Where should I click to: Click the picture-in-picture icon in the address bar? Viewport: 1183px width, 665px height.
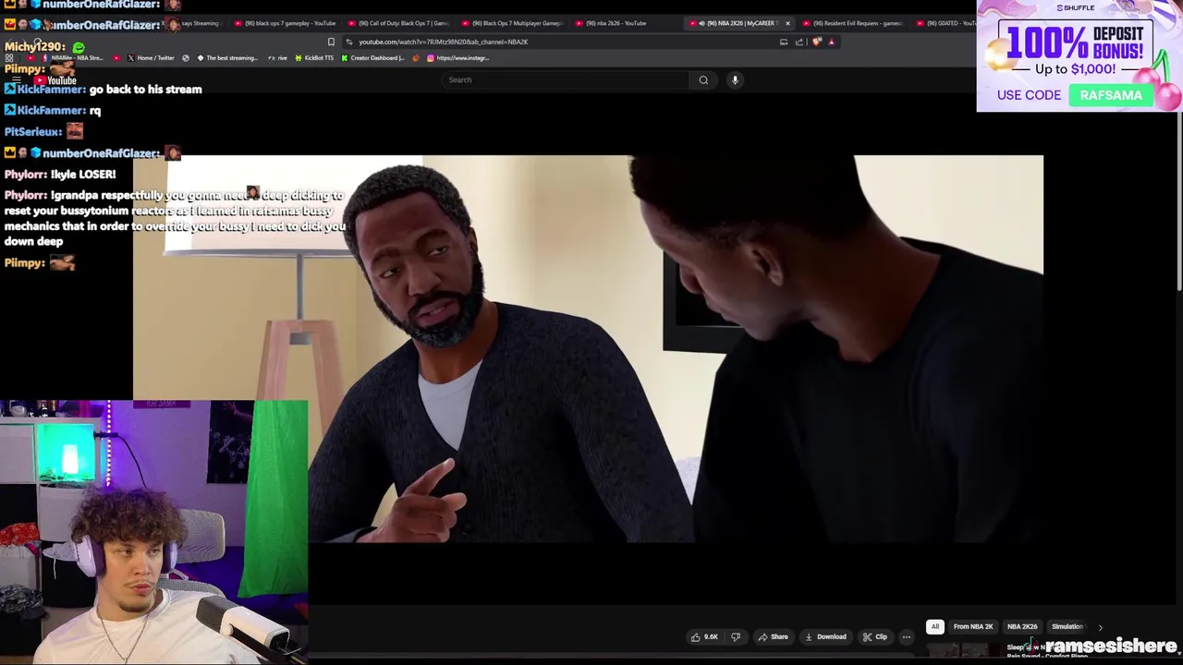[x=784, y=42]
